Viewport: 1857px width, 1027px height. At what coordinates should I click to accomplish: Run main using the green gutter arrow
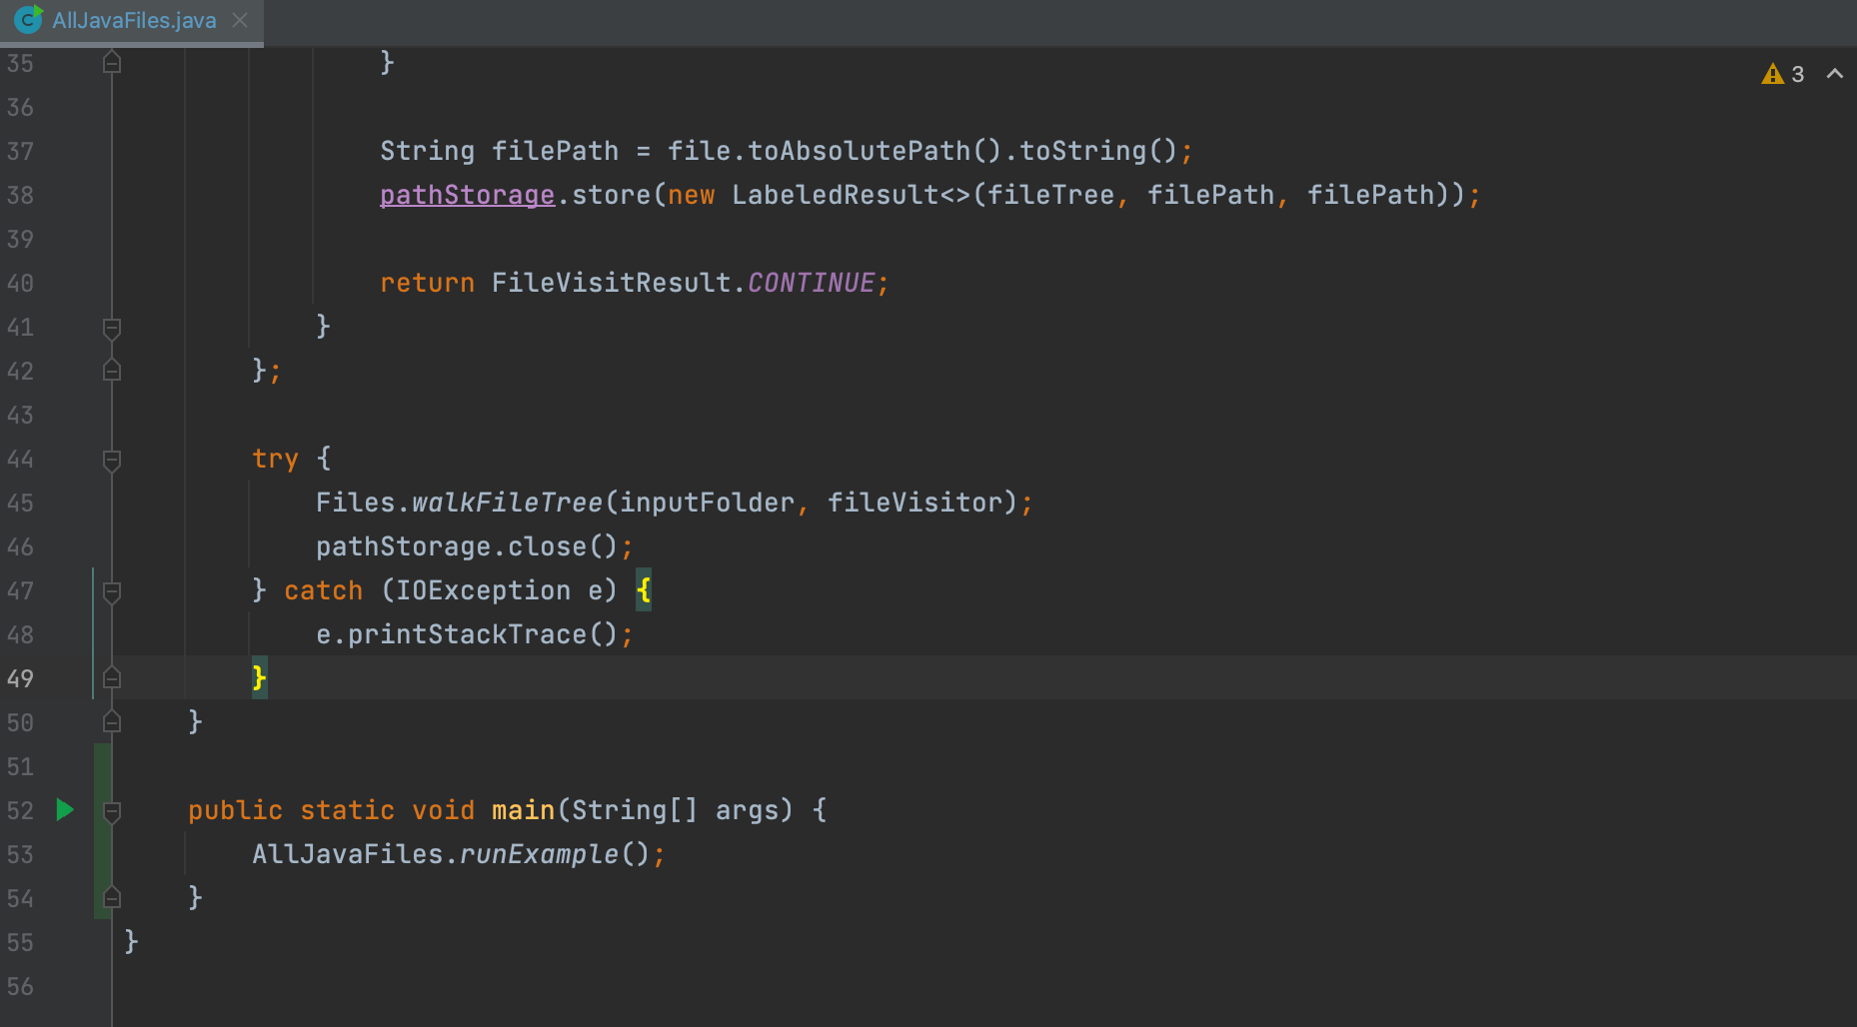coord(65,810)
